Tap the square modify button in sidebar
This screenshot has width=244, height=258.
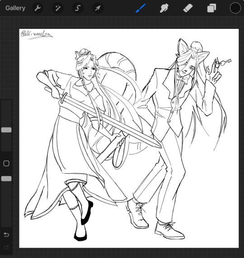6,163
